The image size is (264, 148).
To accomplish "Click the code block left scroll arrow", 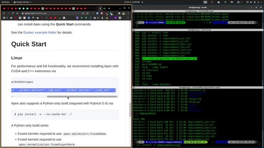I will coord(12,97).
